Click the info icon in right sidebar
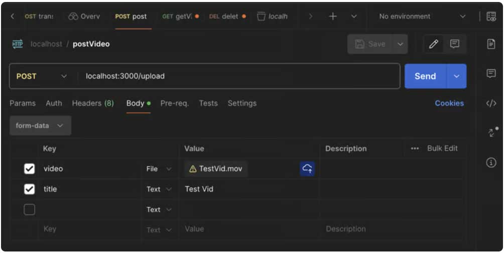 491,162
